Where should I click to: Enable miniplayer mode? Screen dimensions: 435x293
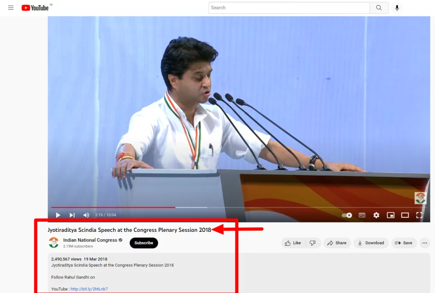(390, 215)
